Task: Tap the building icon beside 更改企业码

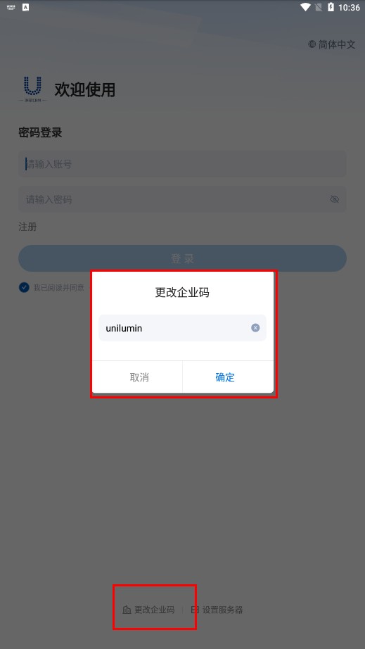Action: click(127, 610)
